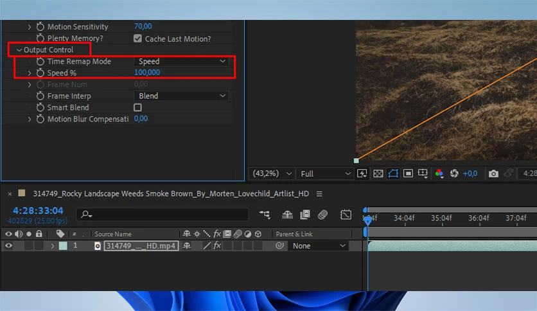Toggle Motion Sensitivity stopwatch
Viewport: 537px width, 311px height.
(x=40, y=26)
